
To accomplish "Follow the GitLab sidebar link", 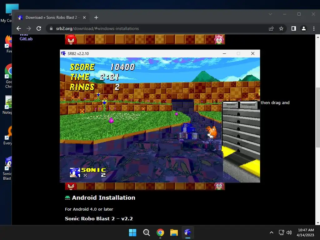I will tap(26, 39).
